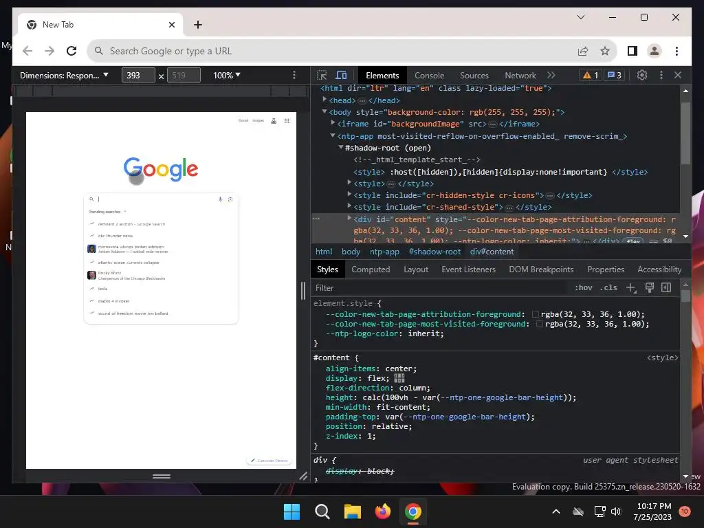Collapse the ntp-app element node
The image size is (704, 528).
pyautogui.click(x=333, y=135)
